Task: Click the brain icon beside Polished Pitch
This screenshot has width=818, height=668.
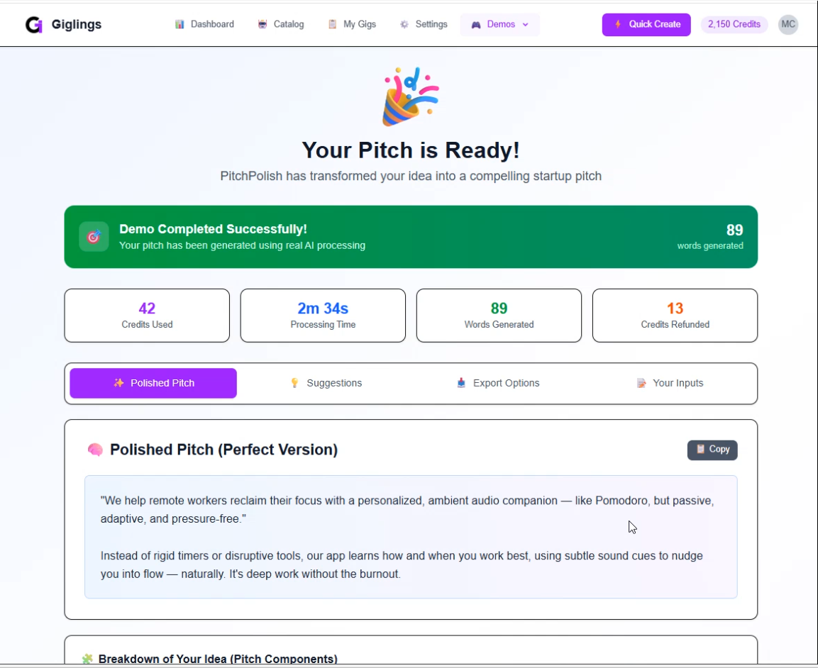Action: (95, 450)
